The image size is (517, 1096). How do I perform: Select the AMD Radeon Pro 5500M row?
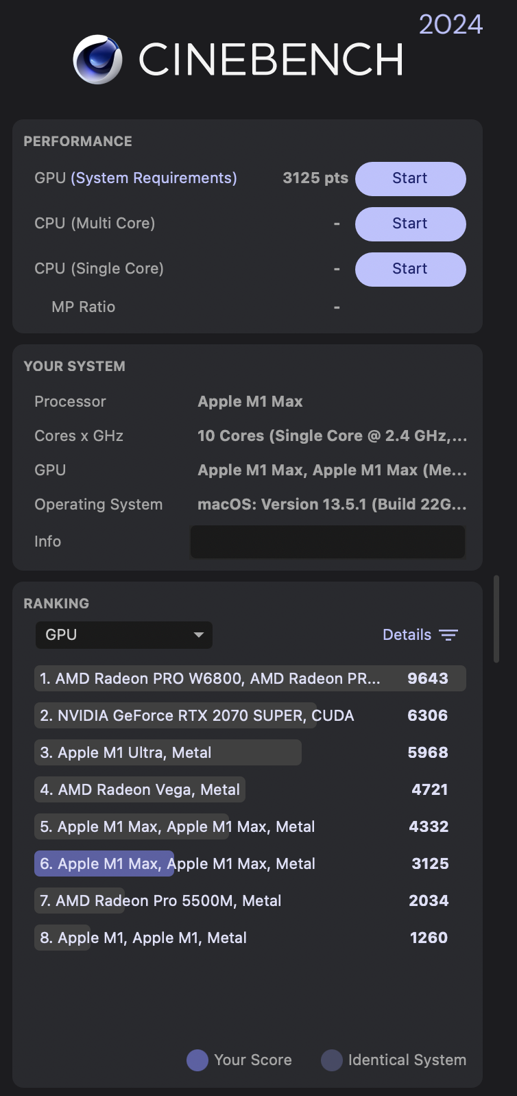pos(250,901)
